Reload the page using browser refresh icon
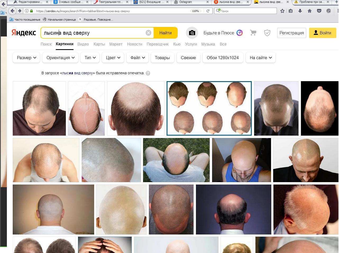 208,11
